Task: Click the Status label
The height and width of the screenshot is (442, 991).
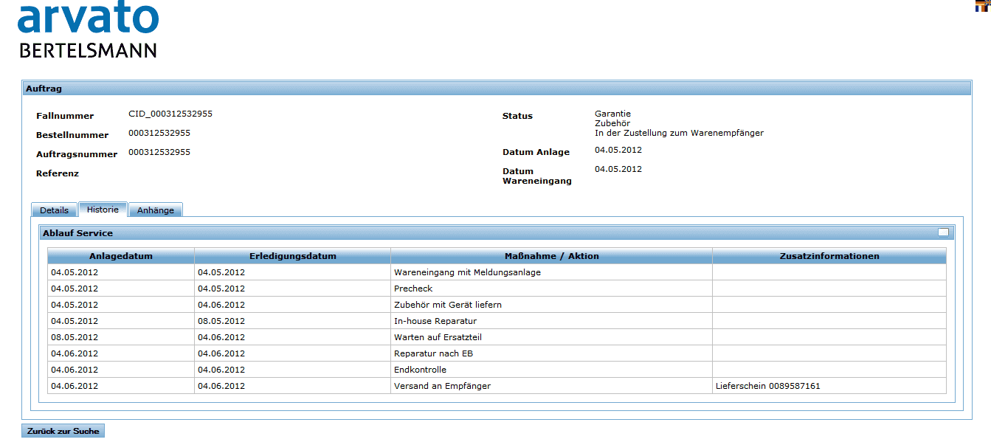Action: pyautogui.click(x=517, y=116)
